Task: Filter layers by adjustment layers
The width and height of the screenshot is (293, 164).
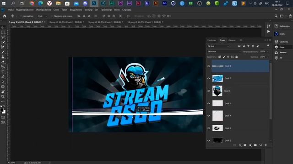Action: pyautogui.click(x=244, y=46)
